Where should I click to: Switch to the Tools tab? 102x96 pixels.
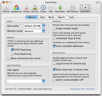click(x=71, y=17)
